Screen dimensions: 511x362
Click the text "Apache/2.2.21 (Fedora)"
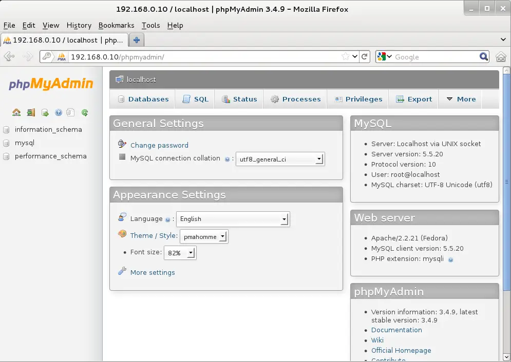[409, 238]
